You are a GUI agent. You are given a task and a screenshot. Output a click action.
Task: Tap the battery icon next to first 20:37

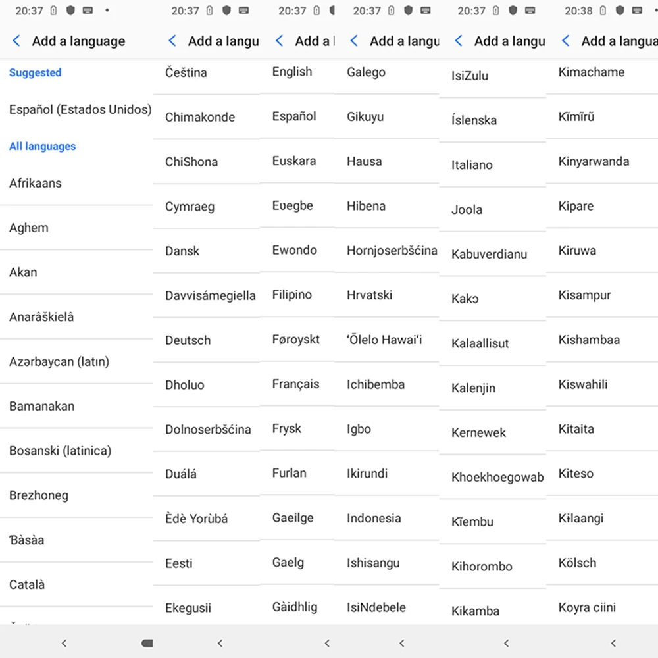click(x=53, y=11)
